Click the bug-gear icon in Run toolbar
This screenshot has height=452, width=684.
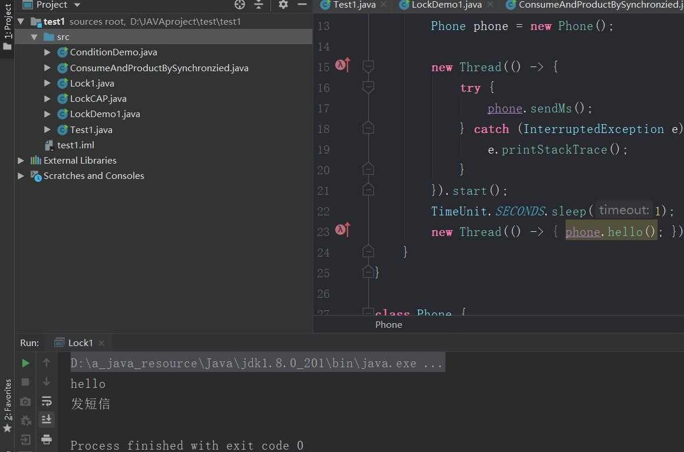click(x=25, y=421)
